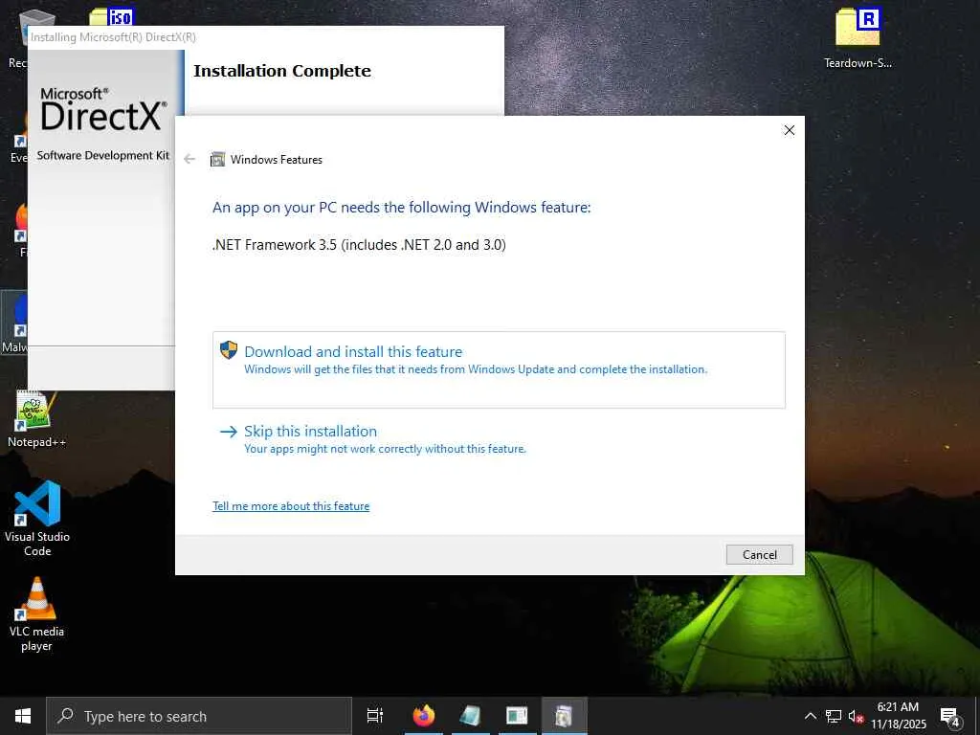Open the Visual Studio Code desktop shortcut
Screen dimensions: 980x735
tap(37, 519)
